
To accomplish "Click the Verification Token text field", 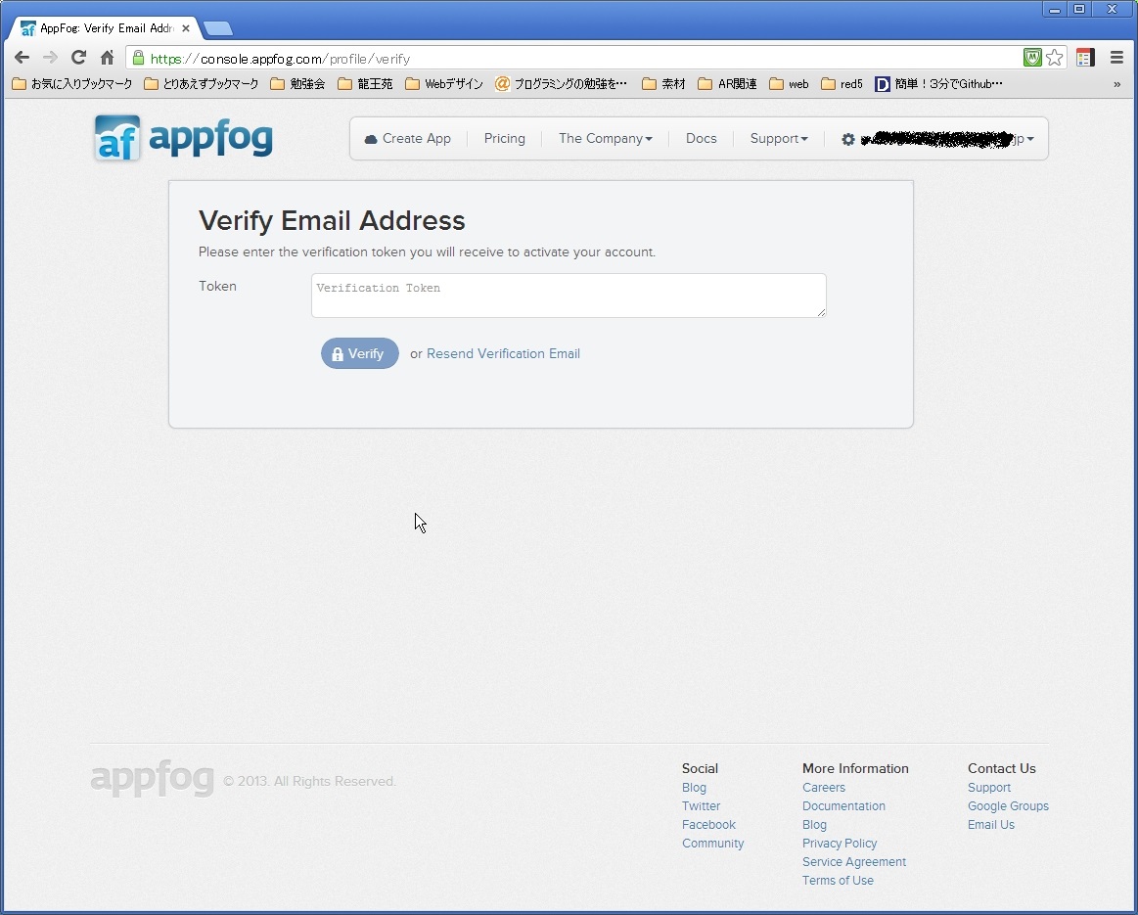I will [569, 296].
